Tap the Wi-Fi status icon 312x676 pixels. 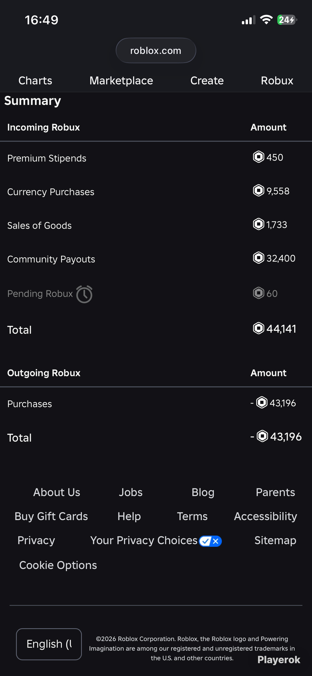click(266, 20)
